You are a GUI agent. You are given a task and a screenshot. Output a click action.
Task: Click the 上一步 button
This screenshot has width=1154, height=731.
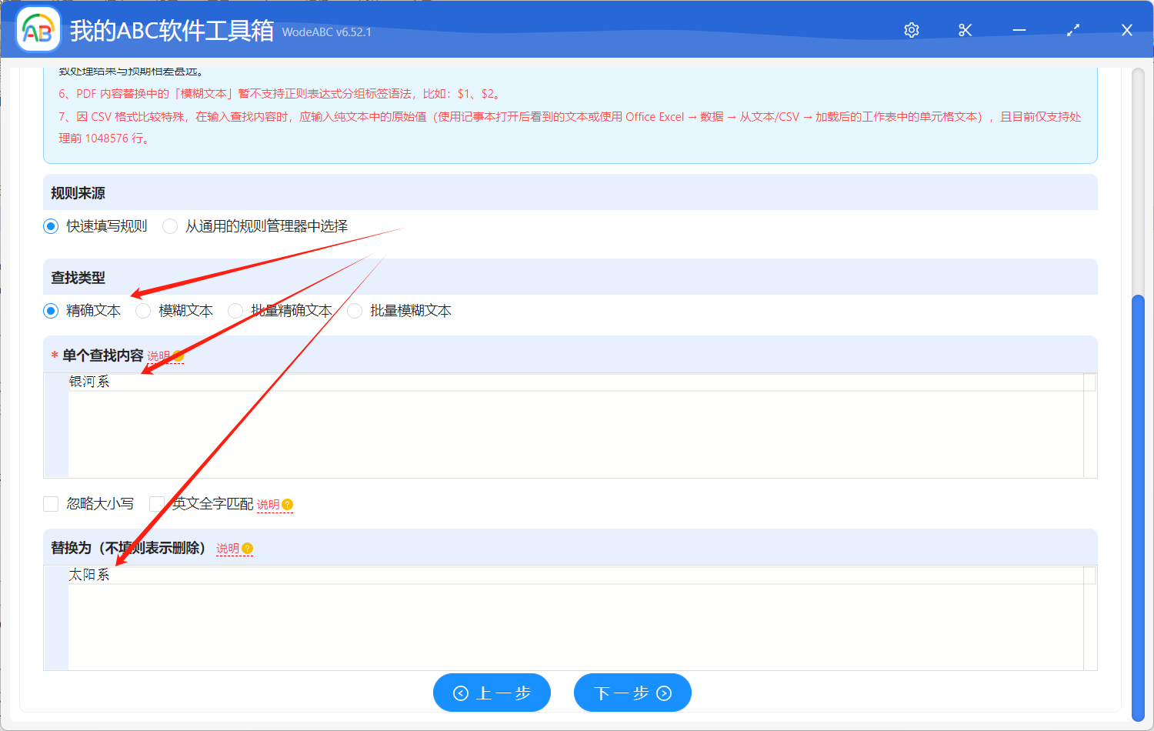(492, 693)
